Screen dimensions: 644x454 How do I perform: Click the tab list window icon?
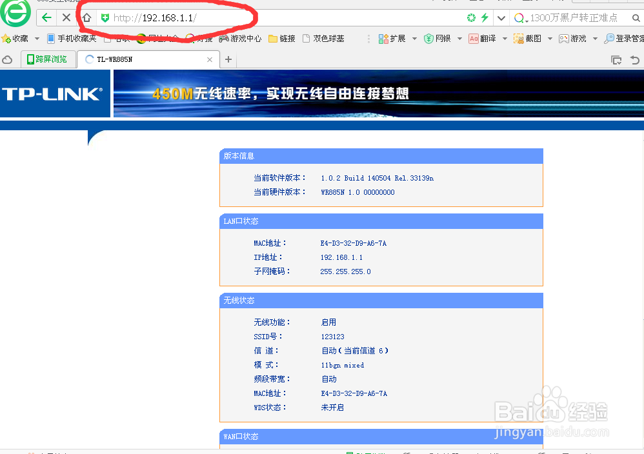[x=616, y=60]
